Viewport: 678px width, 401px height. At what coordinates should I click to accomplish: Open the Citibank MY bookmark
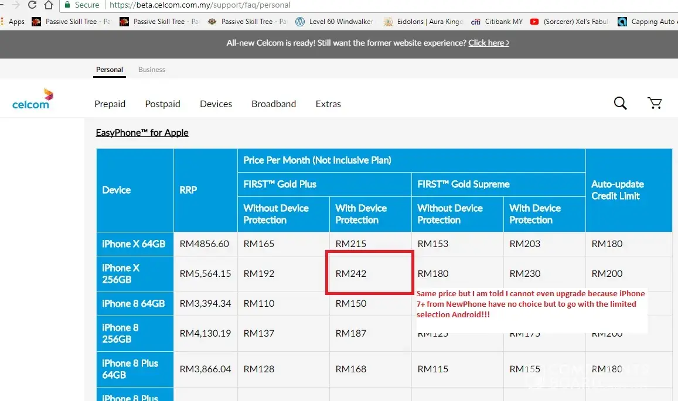click(x=497, y=22)
